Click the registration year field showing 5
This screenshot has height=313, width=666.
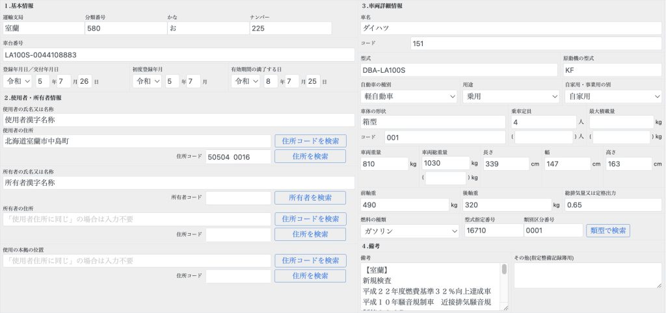click(x=42, y=81)
